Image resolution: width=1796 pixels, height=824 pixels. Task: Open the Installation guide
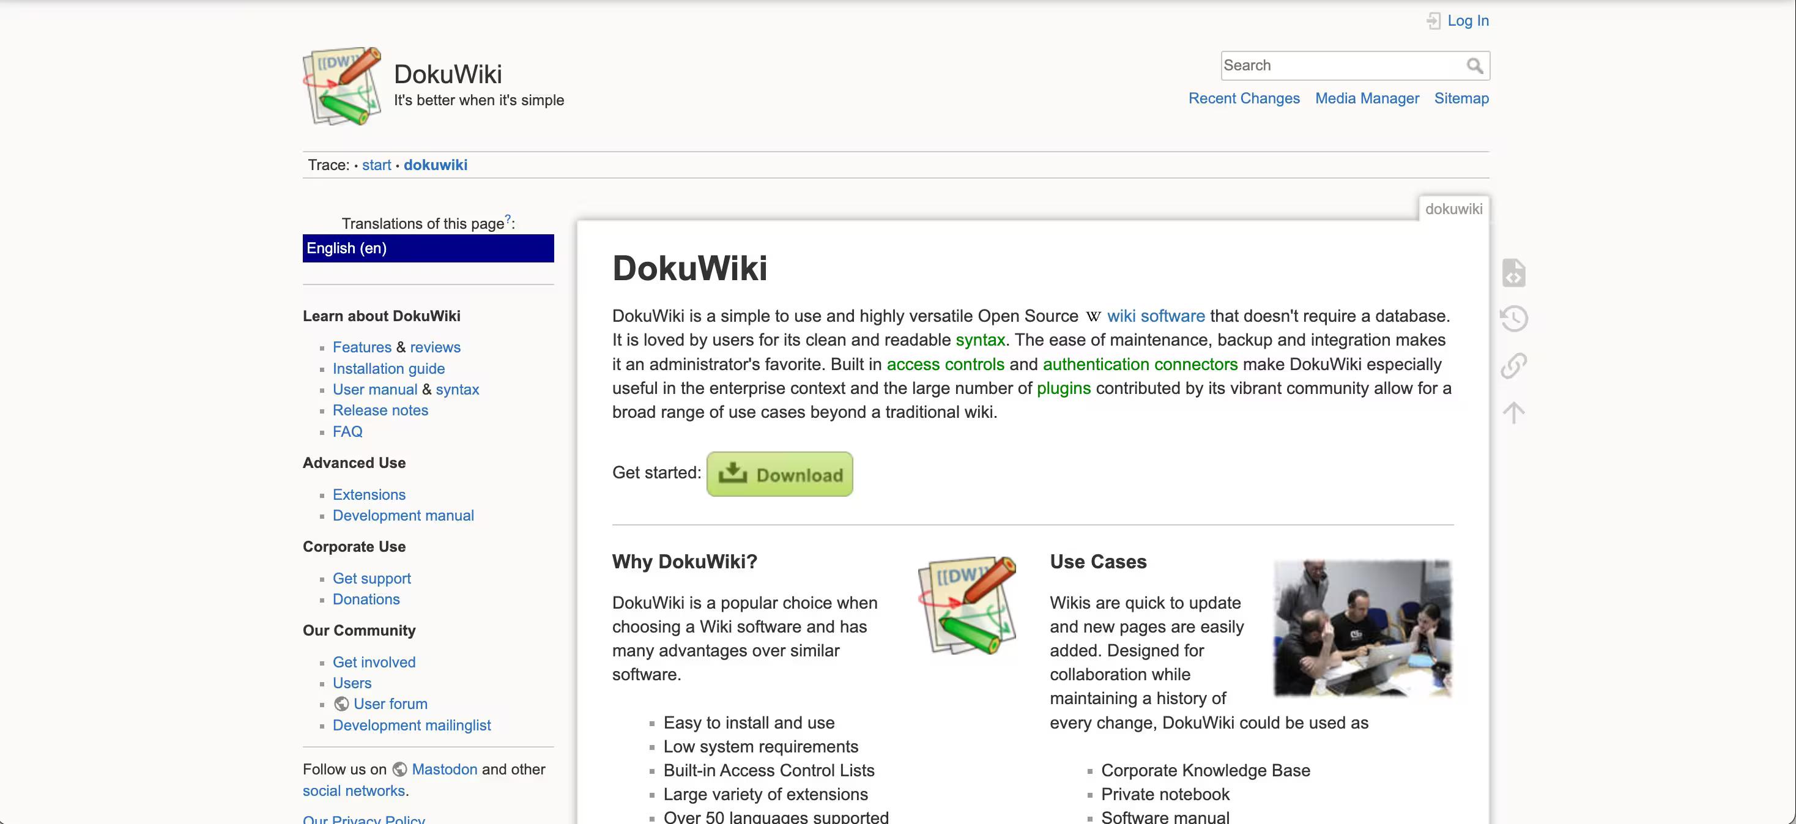pyautogui.click(x=388, y=369)
